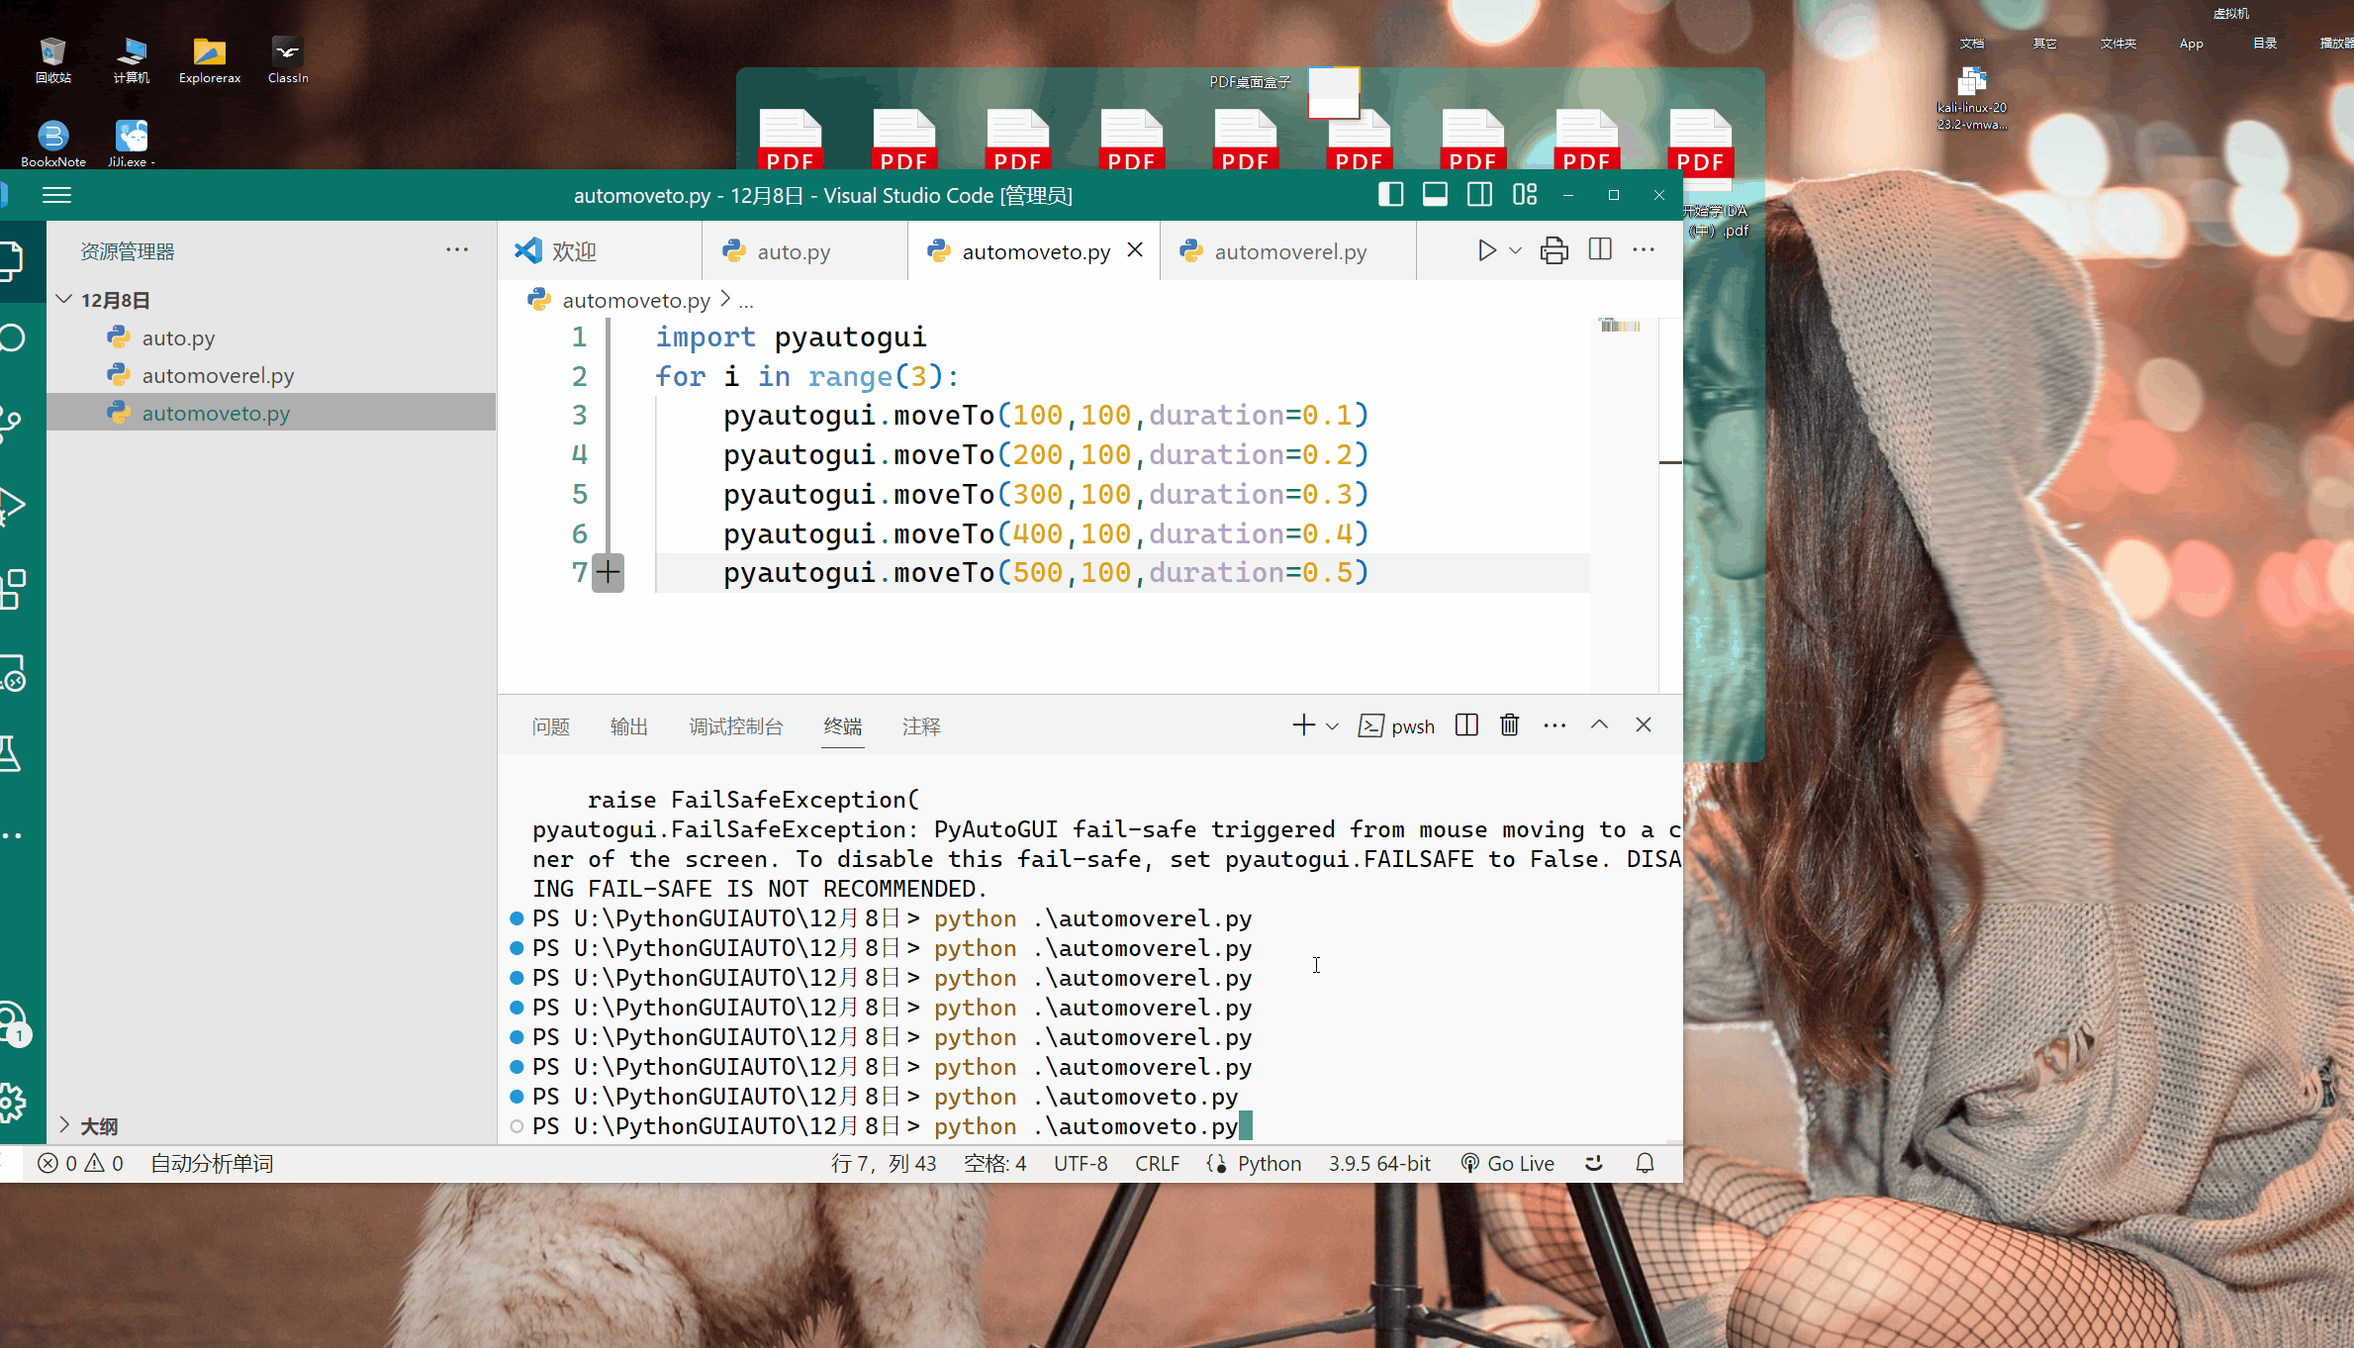This screenshot has width=2354, height=1348.
Task: Click 自动分析单词 in status bar
Action: point(212,1163)
